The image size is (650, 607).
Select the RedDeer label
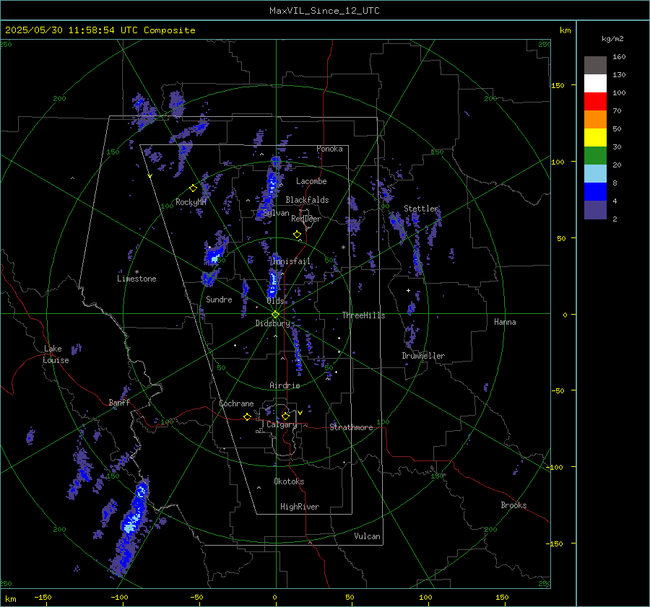(306, 219)
